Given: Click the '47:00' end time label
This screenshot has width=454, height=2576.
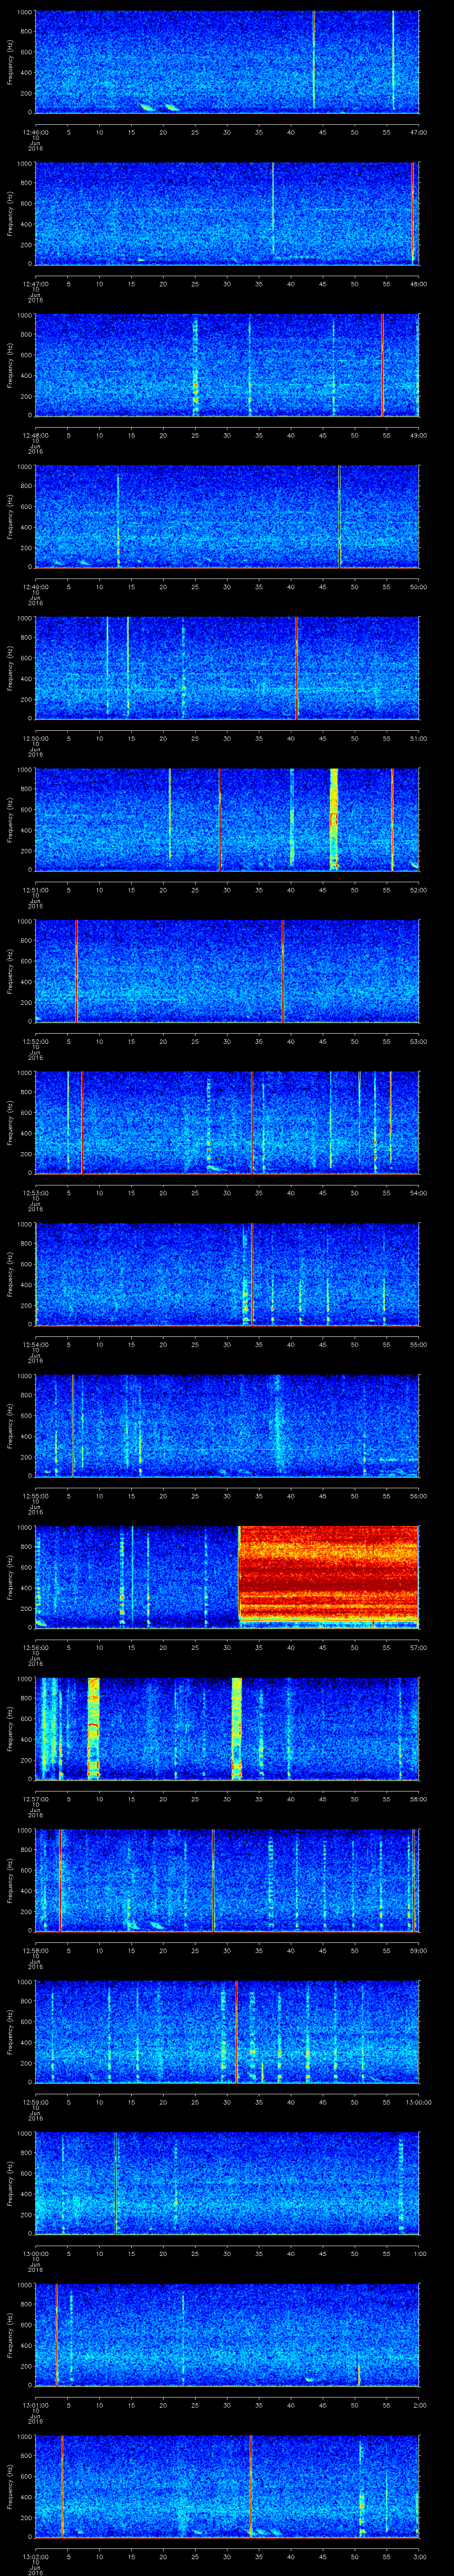Looking at the screenshot, I should pyautogui.click(x=418, y=132).
